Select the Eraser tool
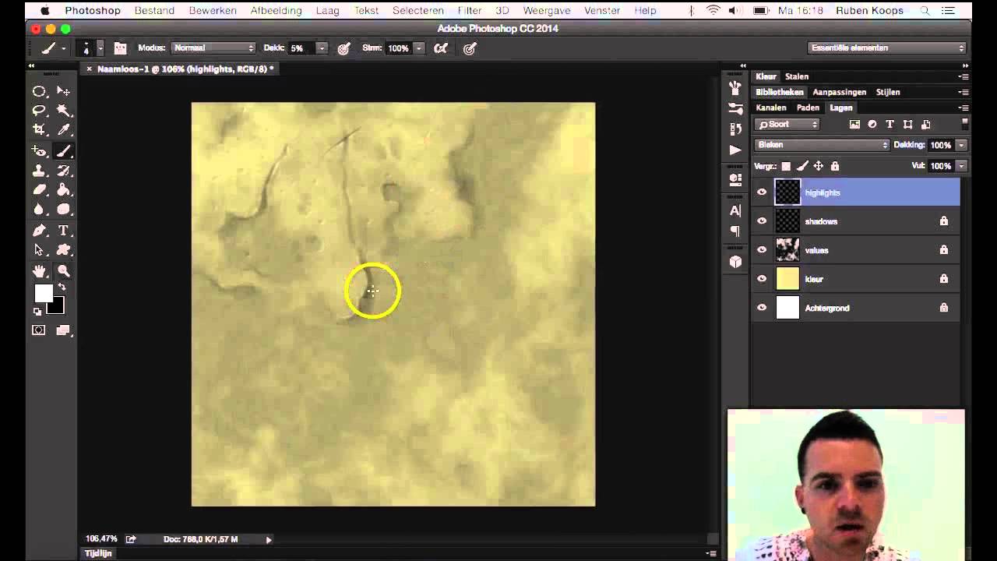 (39, 190)
